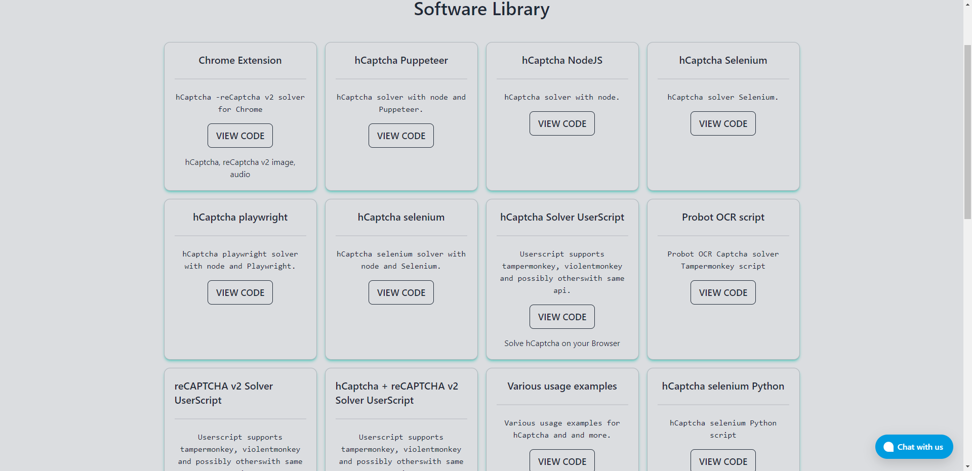Image resolution: width=972 pixels, height=471 pixels.
Task: Click 'Probot OCR Captcha solver Tampermonkey script' description
Action: tap(723, 260)
